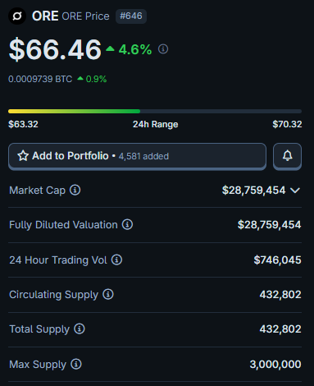Click the Market Cap label

click(37, 191)
